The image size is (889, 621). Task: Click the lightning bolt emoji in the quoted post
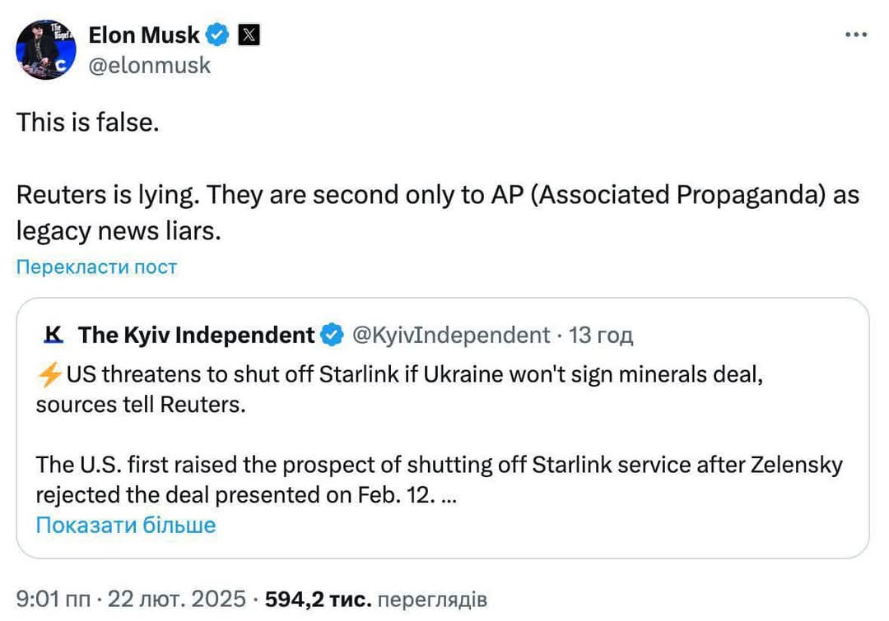pyautogui.click(x=49, y=374)
